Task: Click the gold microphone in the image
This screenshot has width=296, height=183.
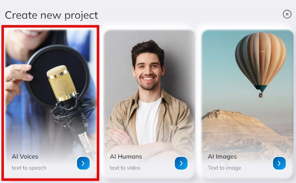Action: pos(62,83)
